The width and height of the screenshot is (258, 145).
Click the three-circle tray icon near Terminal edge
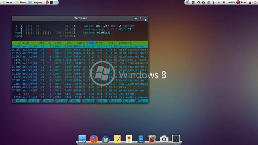click(x=187, y=2)
